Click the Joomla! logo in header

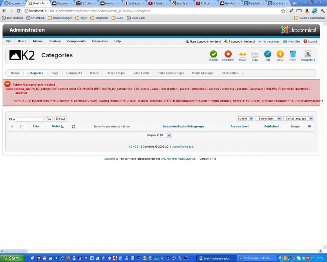[x=299, y=30]
